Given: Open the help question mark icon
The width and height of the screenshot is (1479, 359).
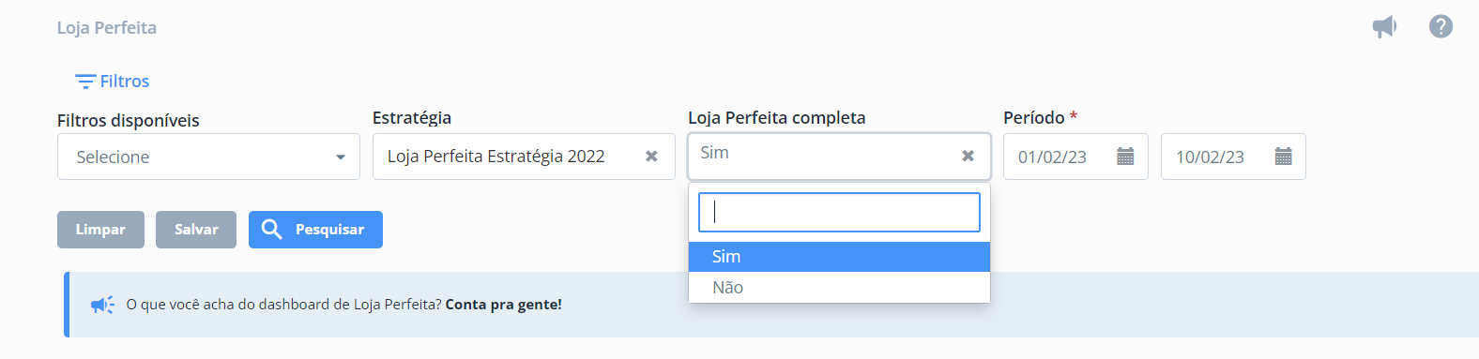Looking at the screenshot, I should click(x=1441, y=26).
